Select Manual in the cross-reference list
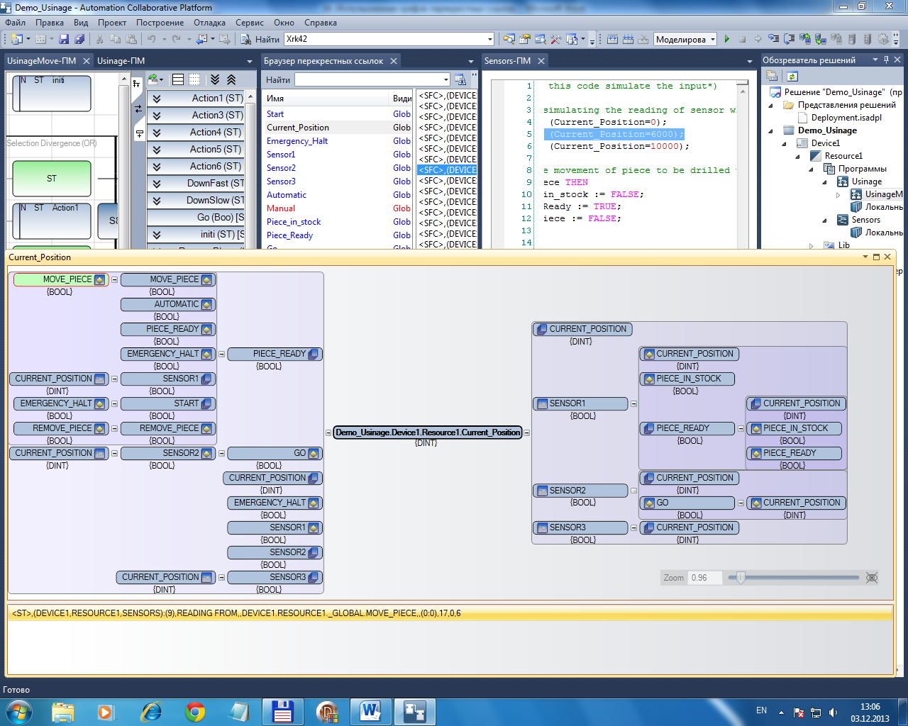Screen dimensions: 908x726 [x=281, y=208]
